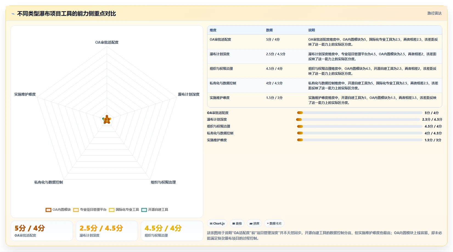
Task: Click the OA审批适配度 label in progress list
Action: click(218, 113)
